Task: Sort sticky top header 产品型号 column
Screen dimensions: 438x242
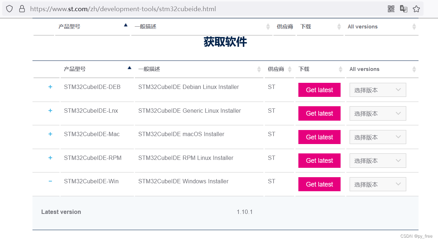Action: (x=92, y=27)
